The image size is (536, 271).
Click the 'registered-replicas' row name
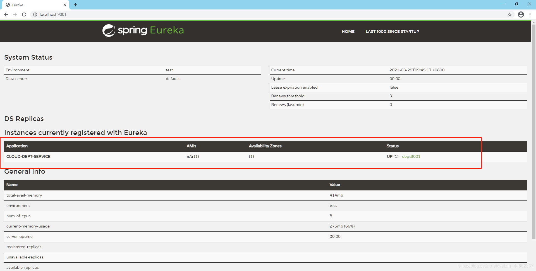(24, 247)
